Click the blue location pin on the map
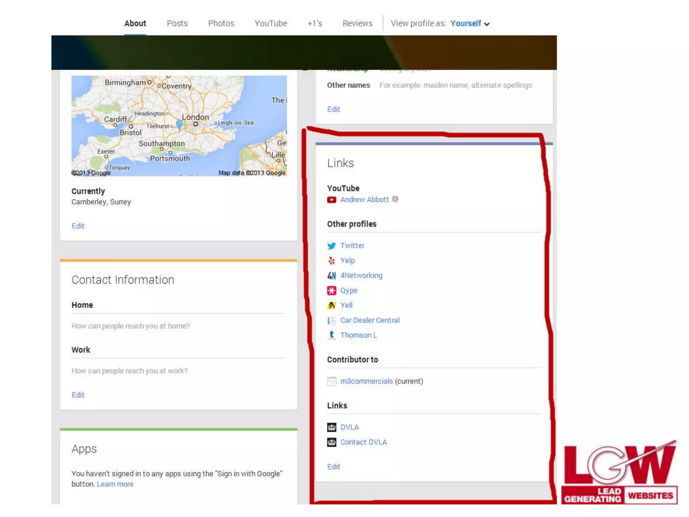 (x=180, y=124)
